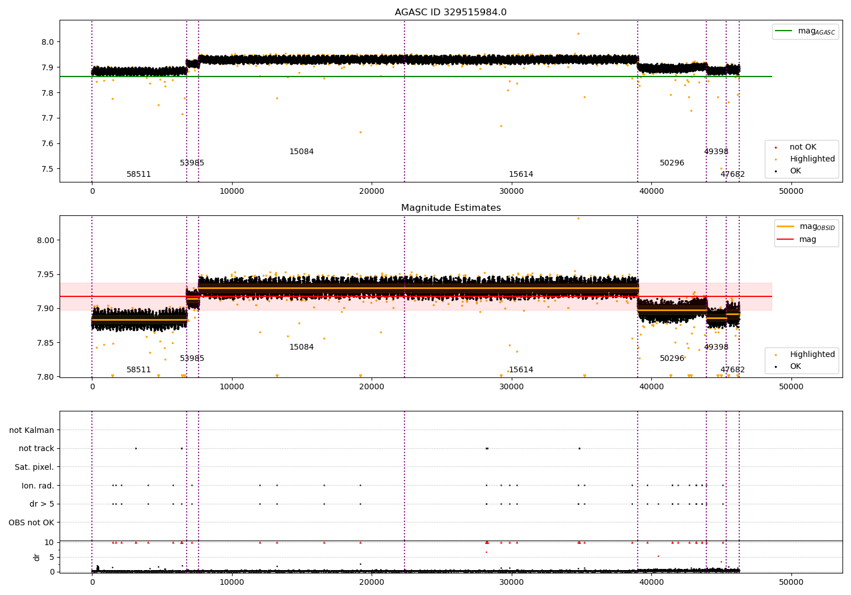Click y-tick 7.7 on the top plot
This screenshot has width=851, height=595.
[48, 118]
